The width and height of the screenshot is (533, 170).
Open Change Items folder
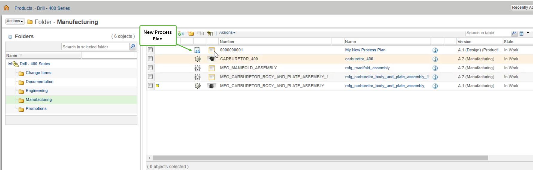tap(38, 73)
